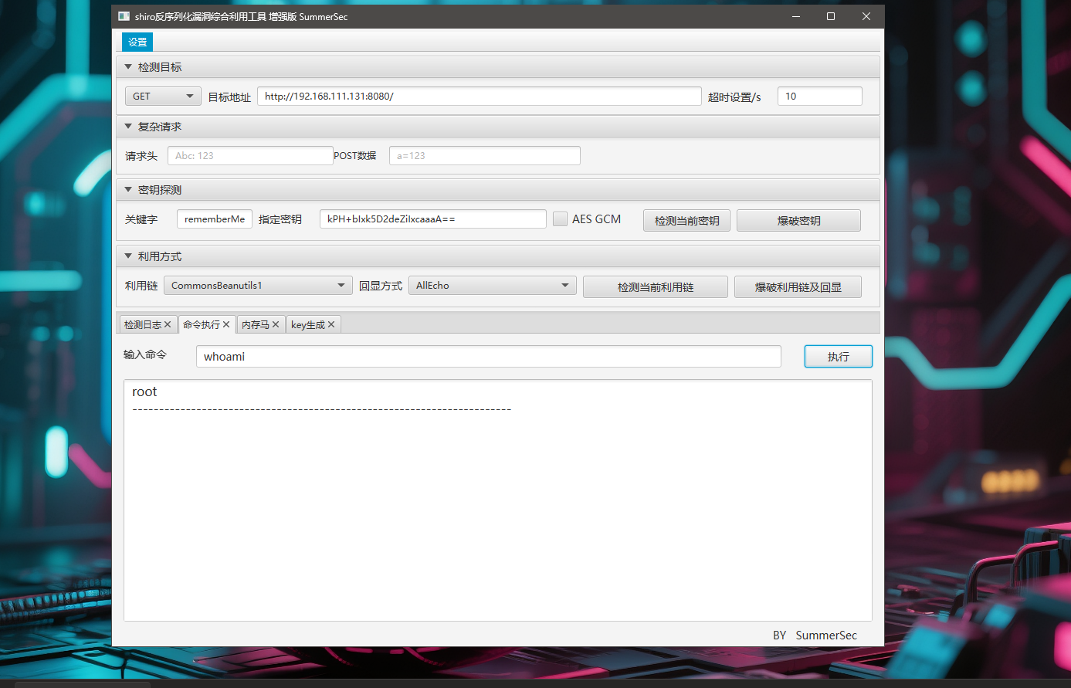Switch to the 检测日志 tab
Image resolution: width=1071 pixels, height=688 pixels.
click(142, 325)
